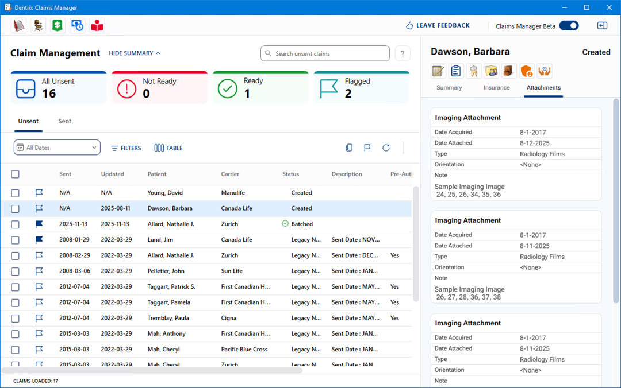621x388 pixels.
Task: Collapse the side panel using top-right icon
Action: [602, 25]
